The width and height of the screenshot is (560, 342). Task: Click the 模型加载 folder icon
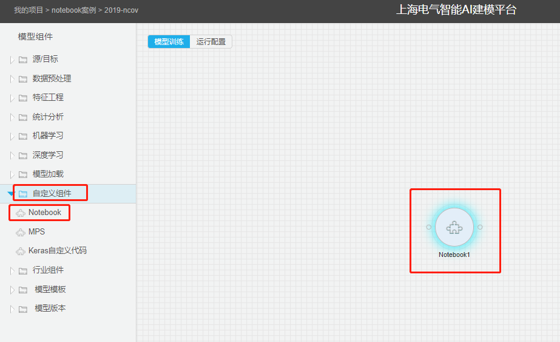pyautogui.click(x=23, y=174)
